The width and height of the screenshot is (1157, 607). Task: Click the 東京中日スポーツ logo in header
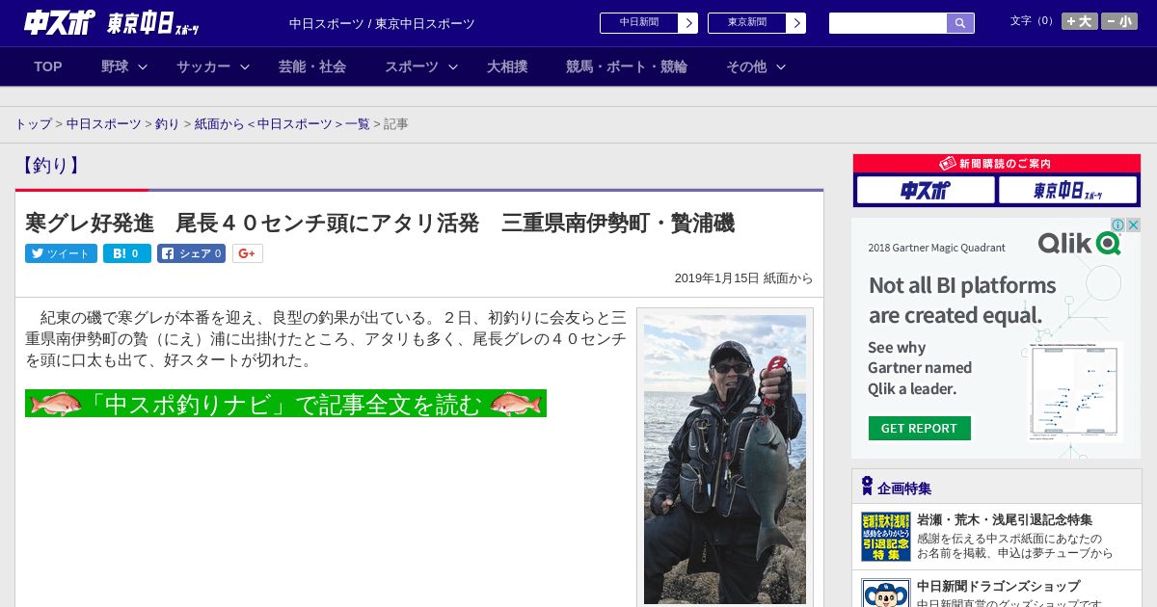(153, 22)
